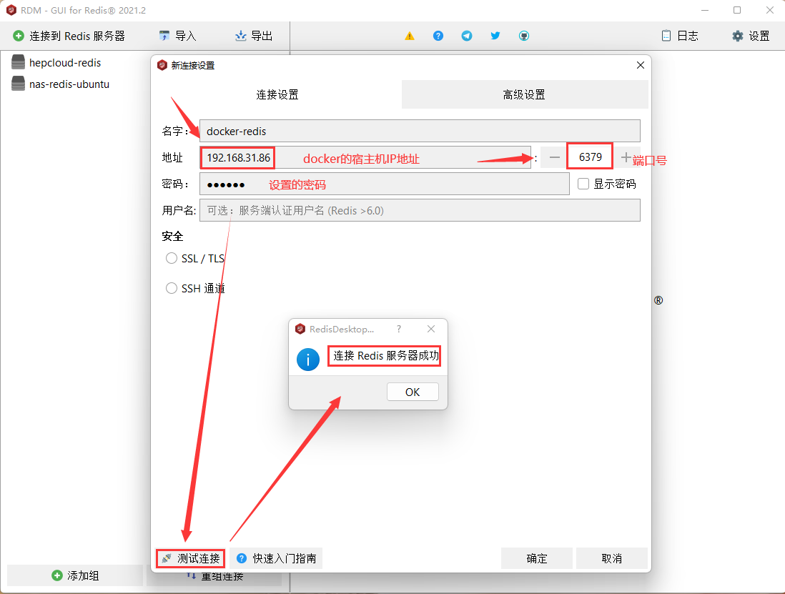
Task: Click the Redis icon in message box title
Action: (300, 329)
